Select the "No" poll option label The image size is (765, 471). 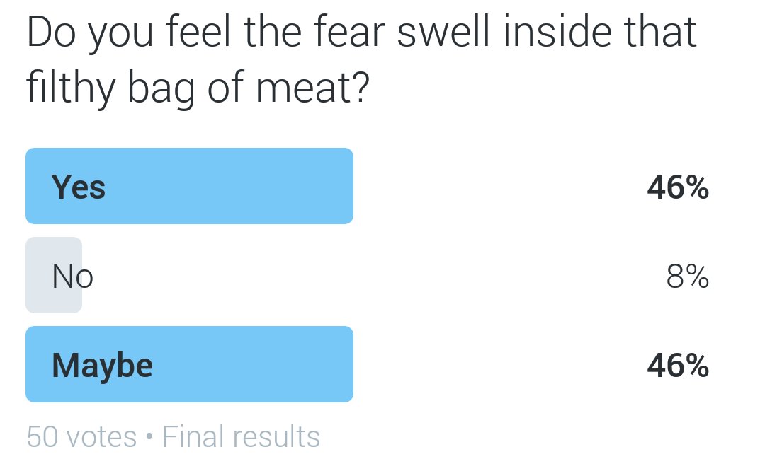tap(72, 277)
